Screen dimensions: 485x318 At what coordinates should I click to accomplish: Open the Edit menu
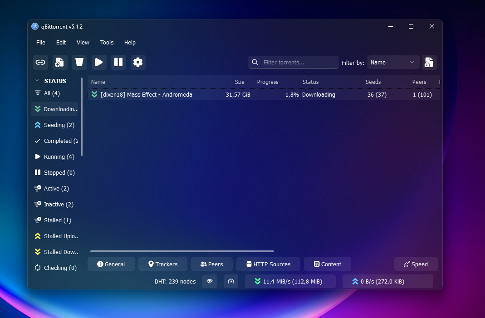(x=61, y=42)
